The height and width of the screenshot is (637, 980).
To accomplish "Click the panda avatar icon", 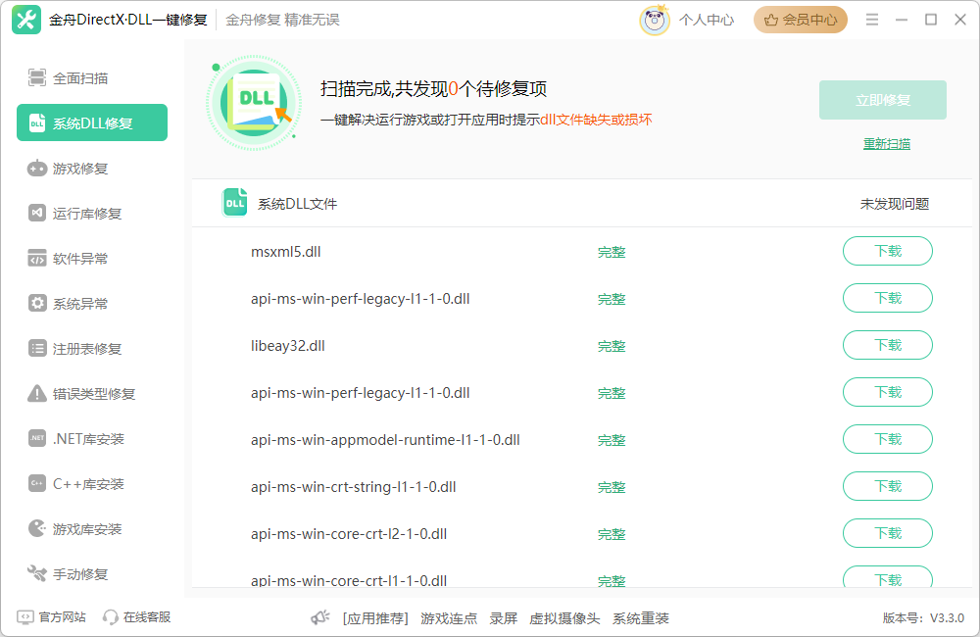I will 655,20.
